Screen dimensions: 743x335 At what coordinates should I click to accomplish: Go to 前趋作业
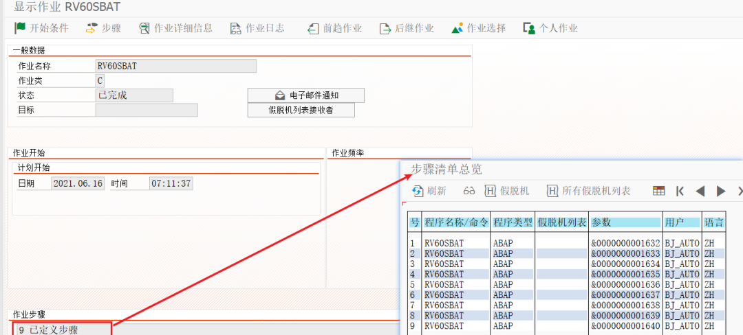334,28
